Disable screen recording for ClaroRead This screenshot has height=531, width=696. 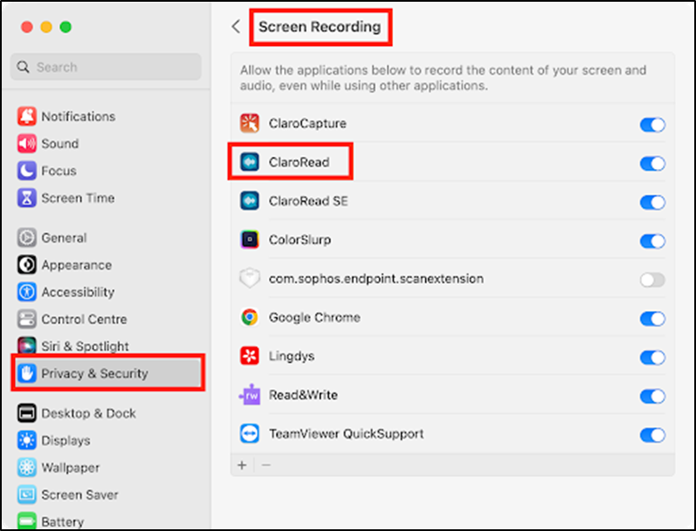(652, 164)
